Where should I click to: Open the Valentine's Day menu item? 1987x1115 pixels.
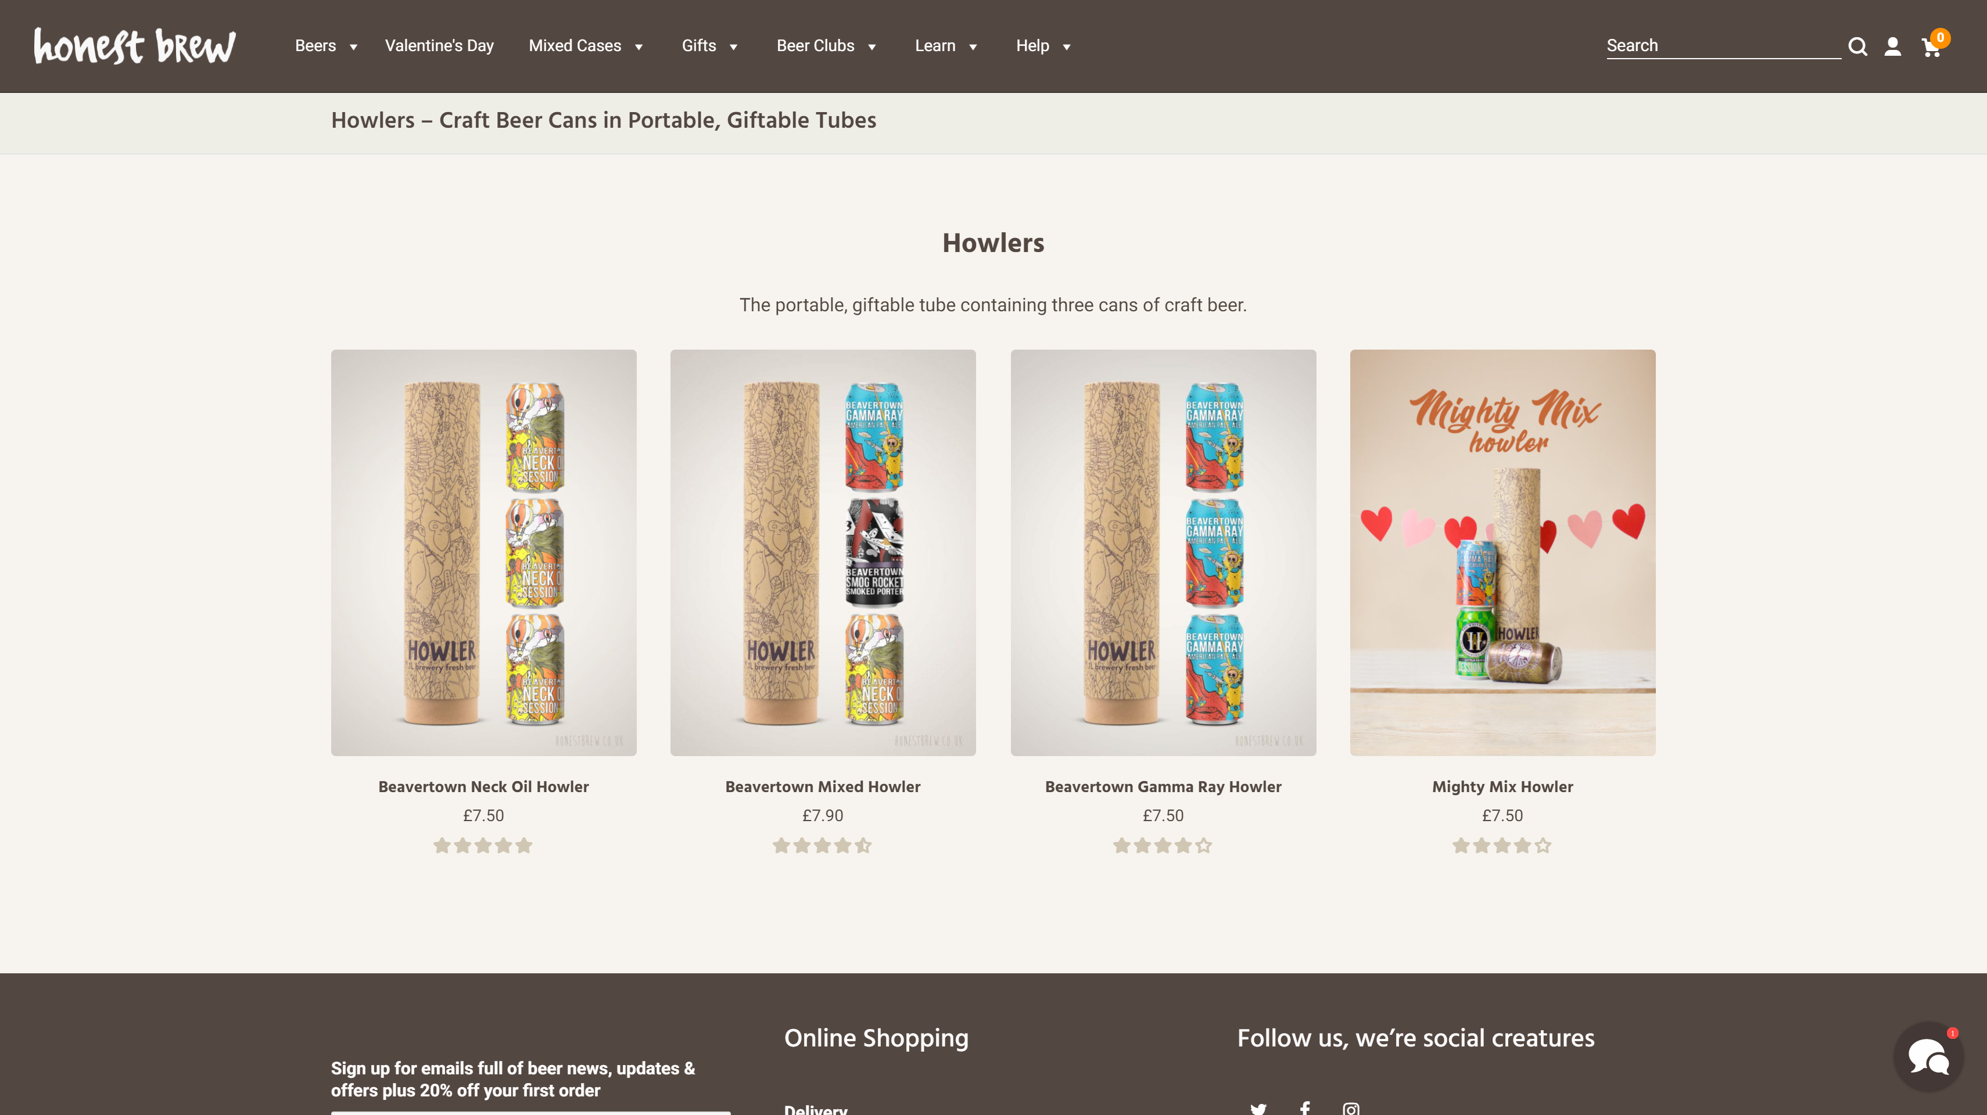click(x=439, y=45)
